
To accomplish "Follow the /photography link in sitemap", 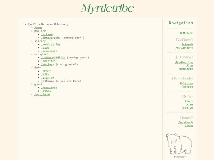I will 51,38.
